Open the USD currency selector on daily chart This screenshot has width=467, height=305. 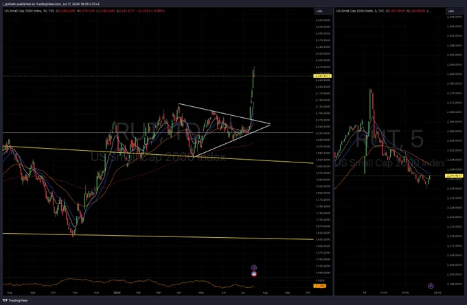tap(323, 11)
